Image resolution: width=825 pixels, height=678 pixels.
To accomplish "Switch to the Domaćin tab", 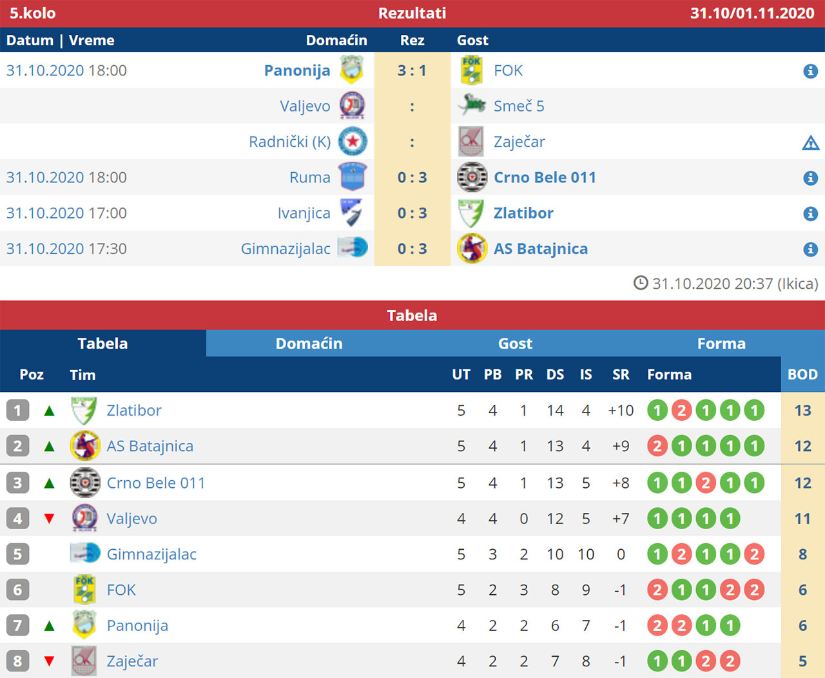I will coord(309,344).
